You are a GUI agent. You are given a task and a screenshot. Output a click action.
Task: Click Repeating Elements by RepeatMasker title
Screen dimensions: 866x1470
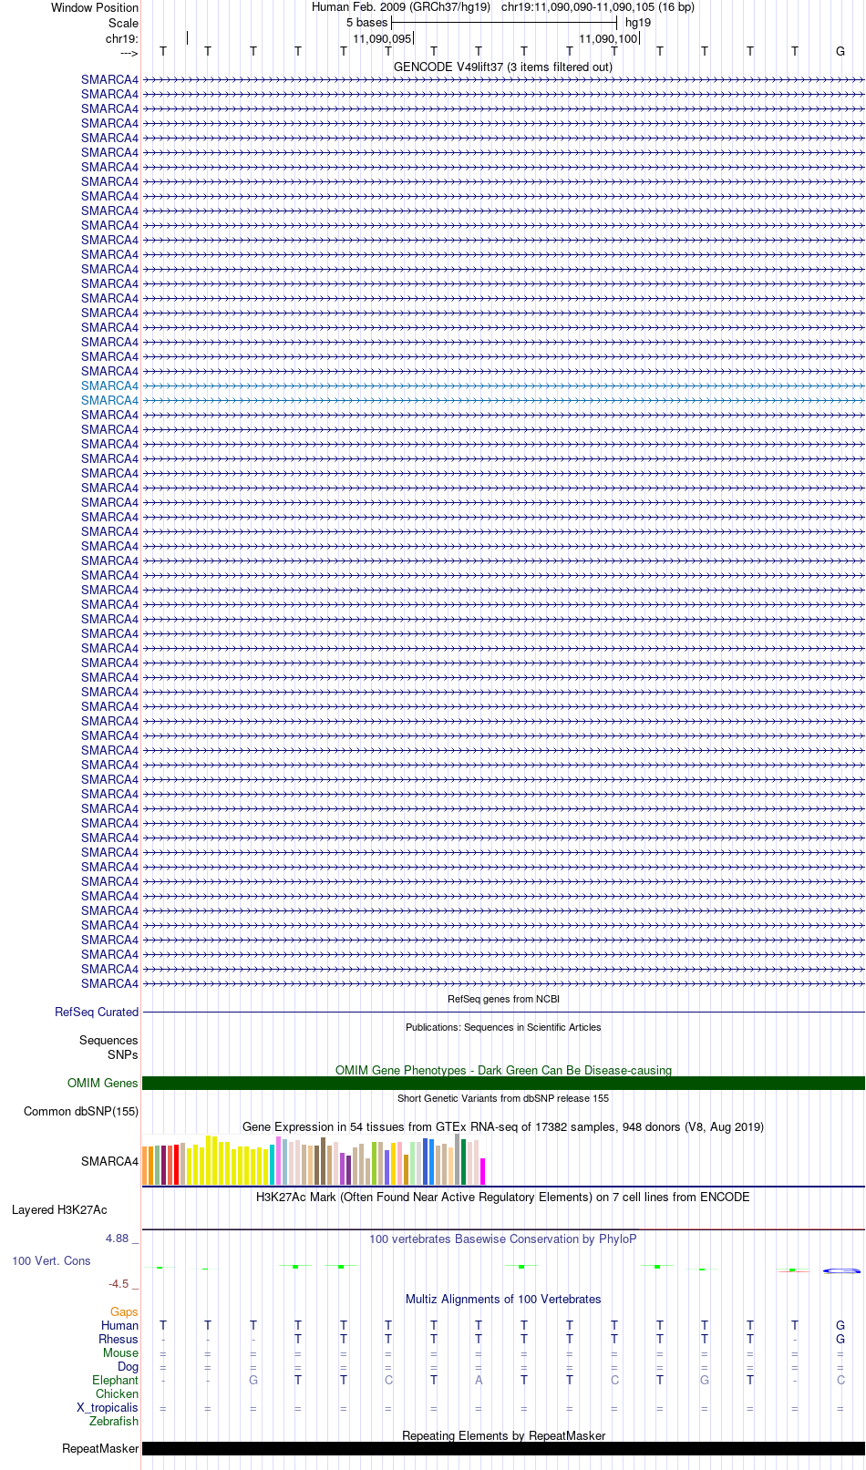pyautogui.click(x=503, y=1435)
